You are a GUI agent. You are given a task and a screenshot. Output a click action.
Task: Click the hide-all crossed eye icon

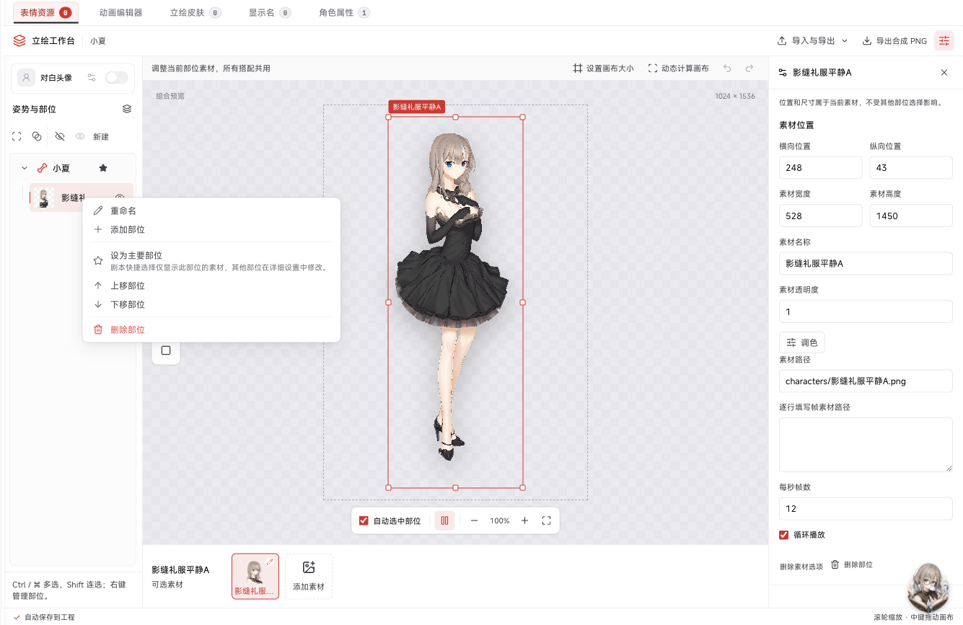tap(60, 136)
